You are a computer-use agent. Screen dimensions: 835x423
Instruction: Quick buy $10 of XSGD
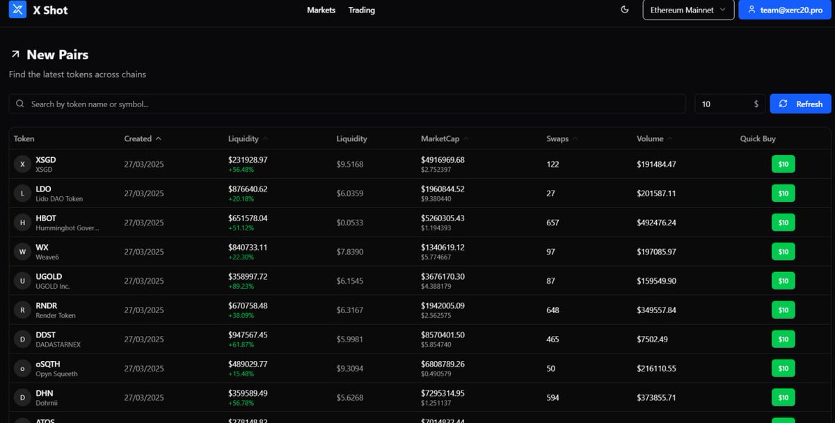point(783,164)
